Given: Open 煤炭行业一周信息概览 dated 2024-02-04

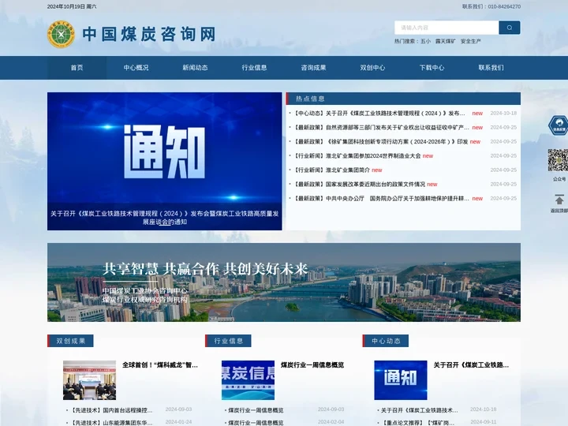Looking at the screenshot, I should 256,423.
